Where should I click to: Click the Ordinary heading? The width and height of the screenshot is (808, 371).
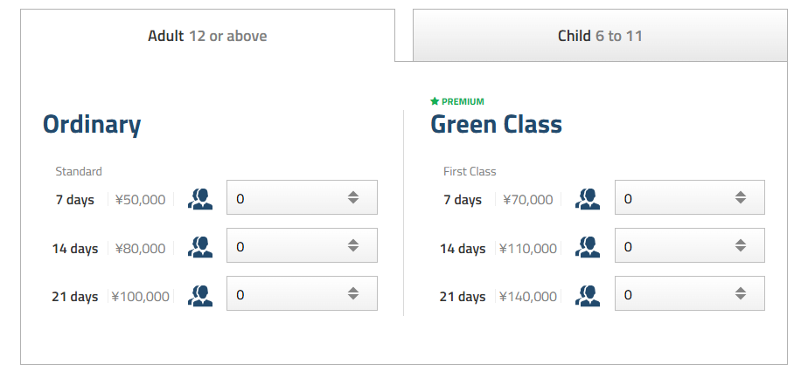(92, 125)
